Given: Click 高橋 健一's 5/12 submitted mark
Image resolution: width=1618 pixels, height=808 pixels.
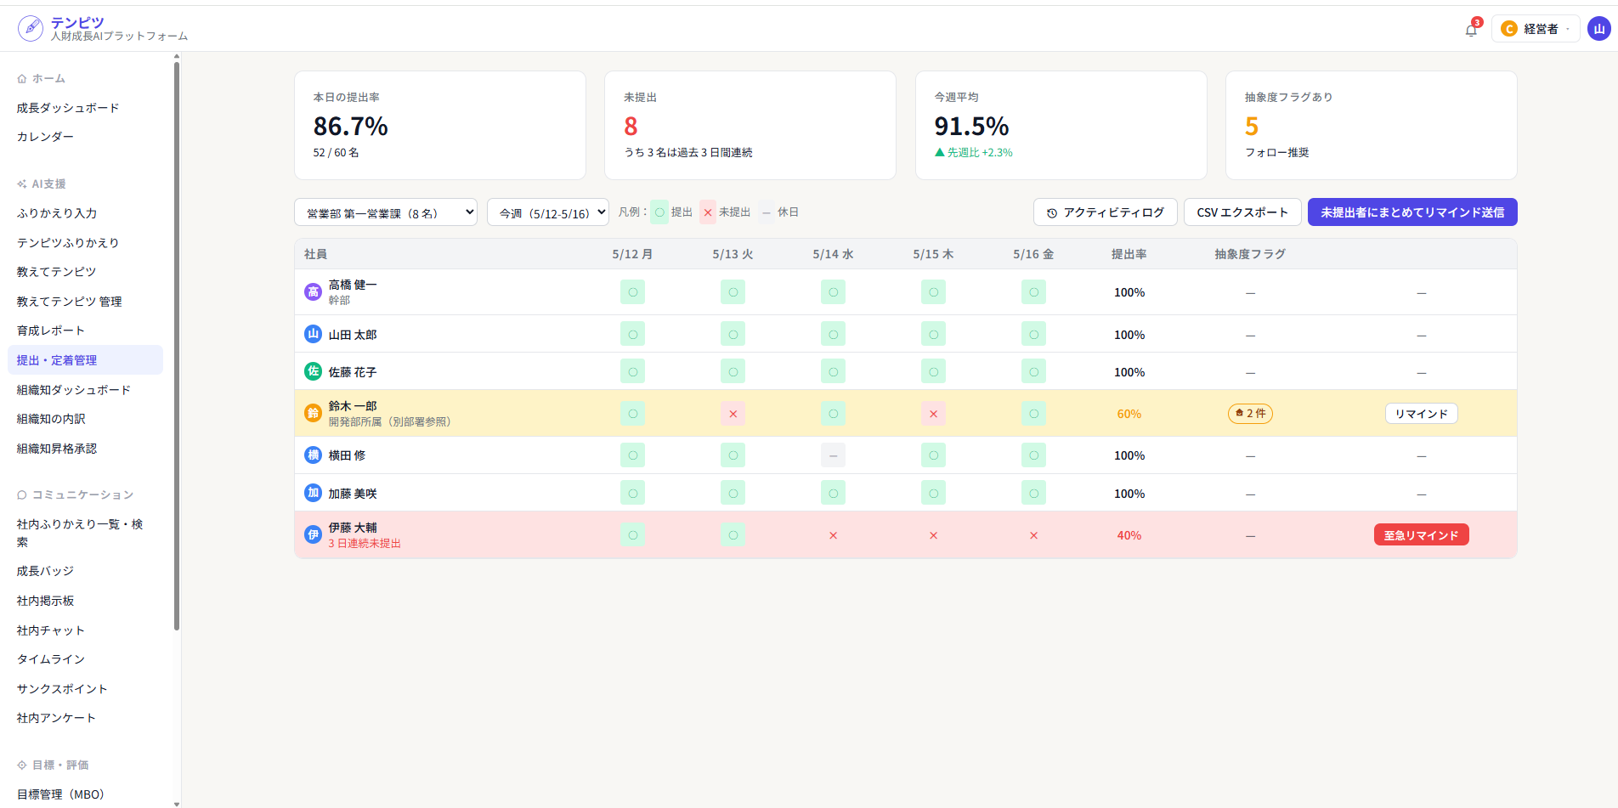Looking at the screenshot, I should tap(632, 292).
